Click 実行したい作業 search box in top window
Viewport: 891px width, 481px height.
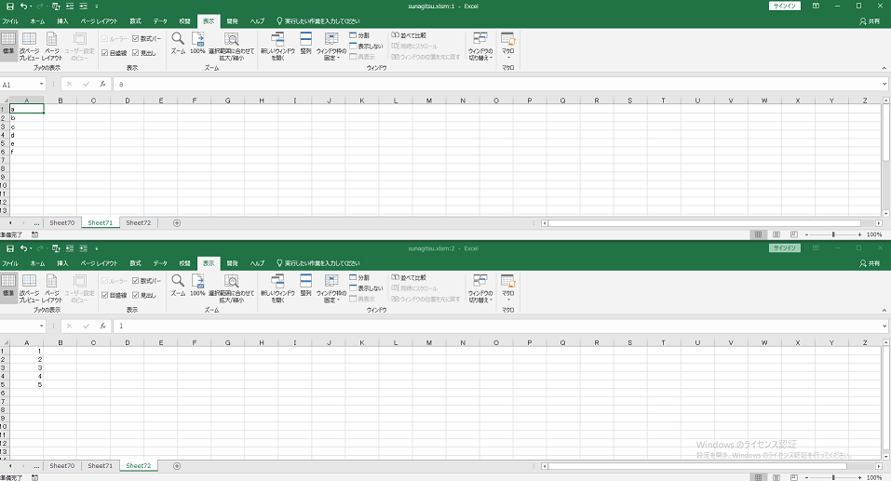coord(318,21)
